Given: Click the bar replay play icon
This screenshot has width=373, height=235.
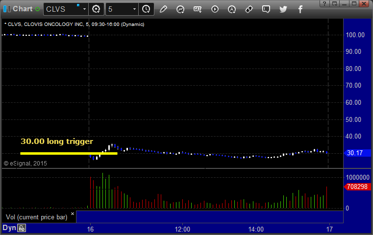Looking at the screenshot, I should pyautogui.click(x=215, y=9).
